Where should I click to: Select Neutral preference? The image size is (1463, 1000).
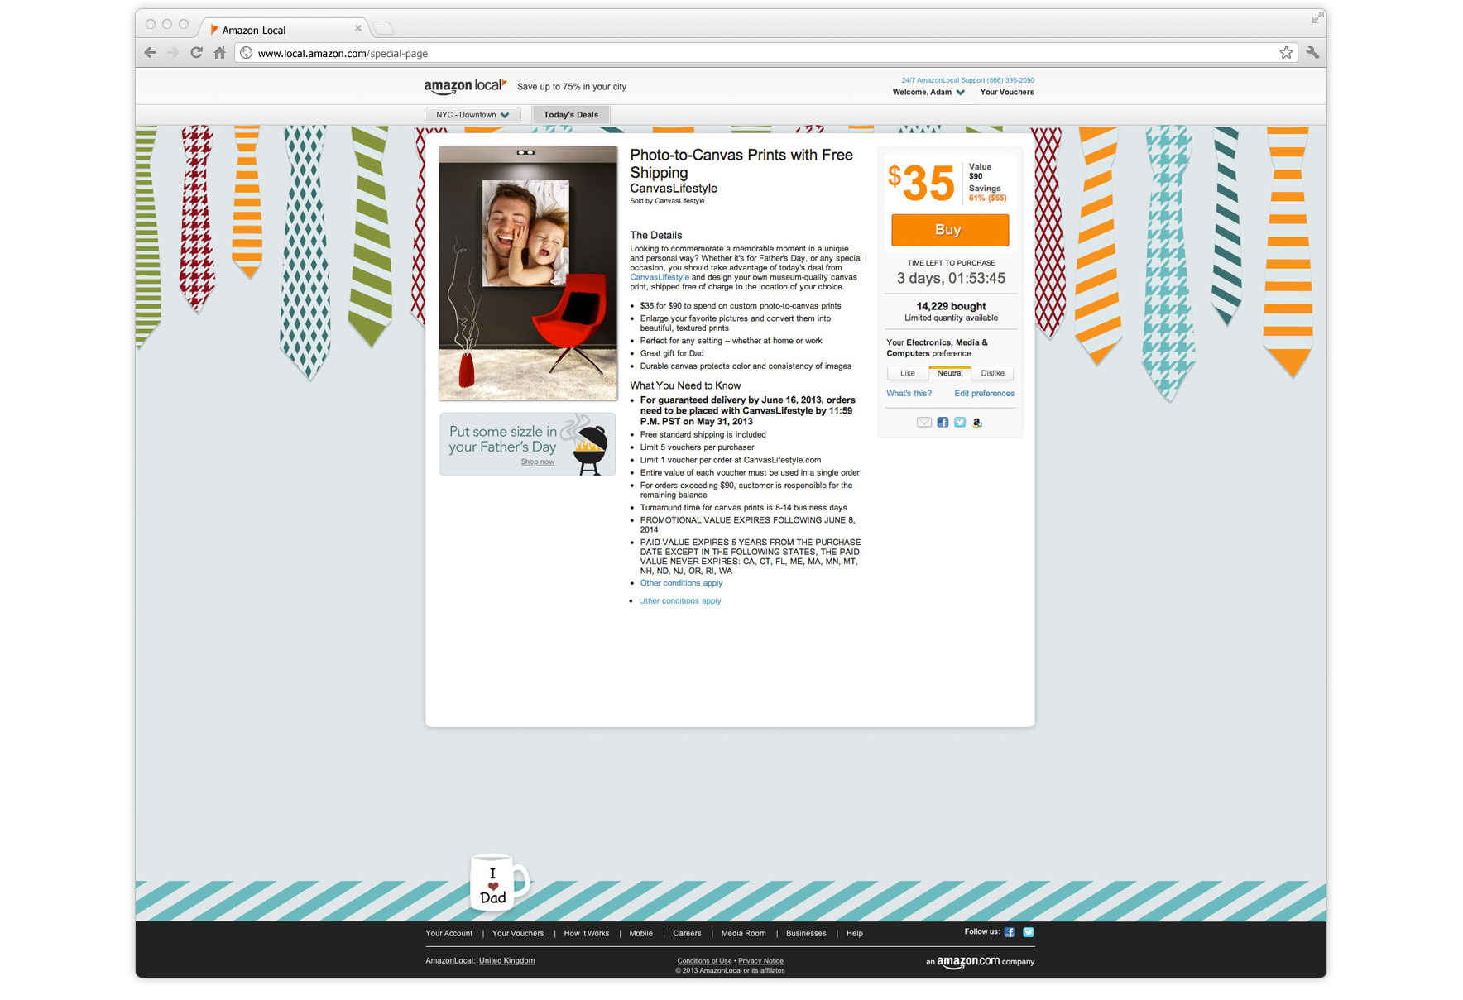[950, 373]
